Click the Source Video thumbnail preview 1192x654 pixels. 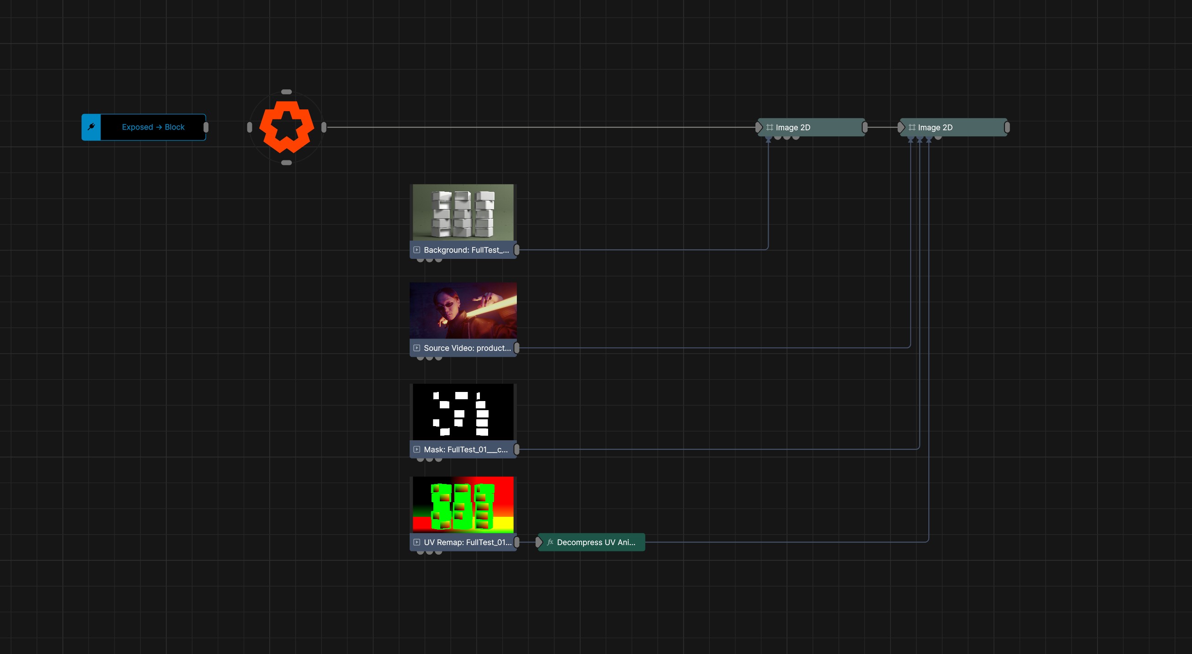click(463, 310)
